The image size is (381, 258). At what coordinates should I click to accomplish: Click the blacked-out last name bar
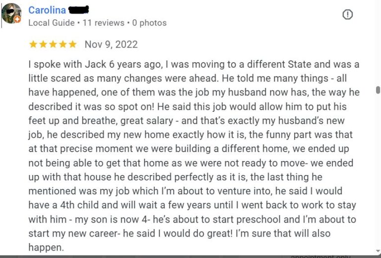point(78,10)
